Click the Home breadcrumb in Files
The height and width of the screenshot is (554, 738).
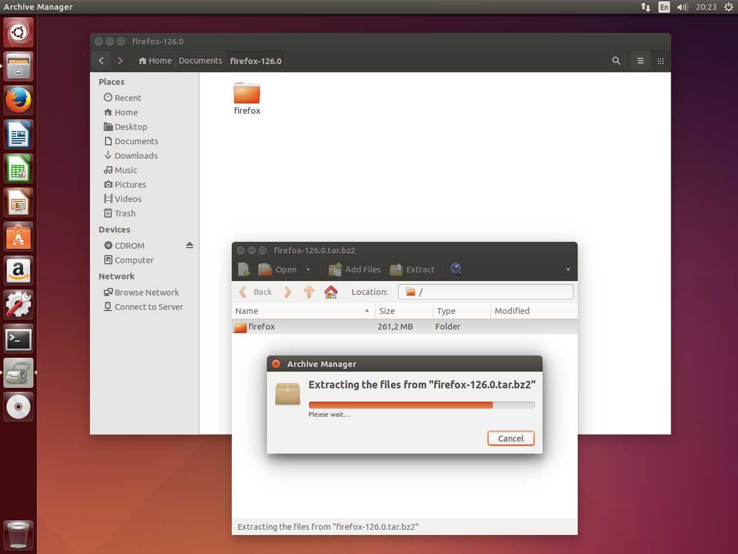155,61
